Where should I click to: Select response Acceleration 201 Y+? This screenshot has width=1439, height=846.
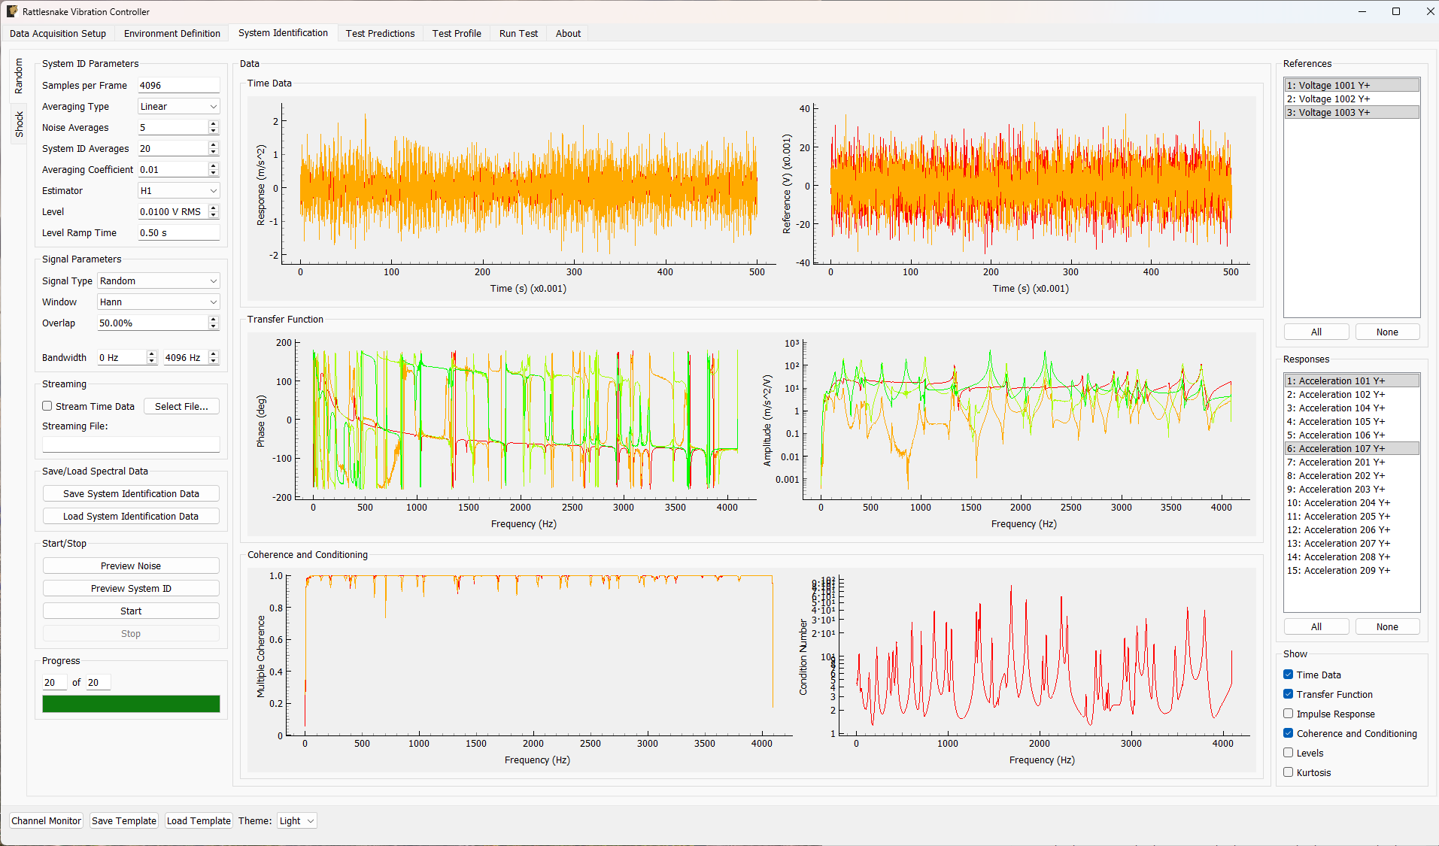point(1352,462)
